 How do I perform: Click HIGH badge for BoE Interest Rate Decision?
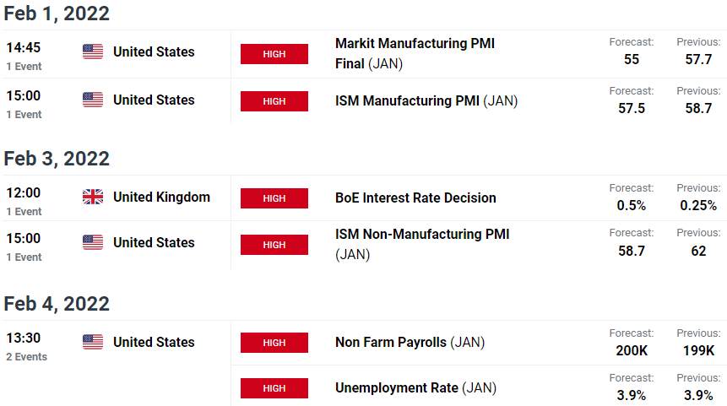(274, 198)
